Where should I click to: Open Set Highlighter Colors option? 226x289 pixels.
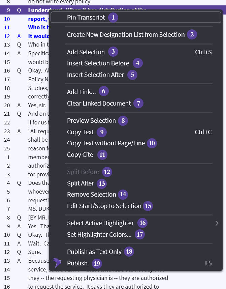click(99, 234)
